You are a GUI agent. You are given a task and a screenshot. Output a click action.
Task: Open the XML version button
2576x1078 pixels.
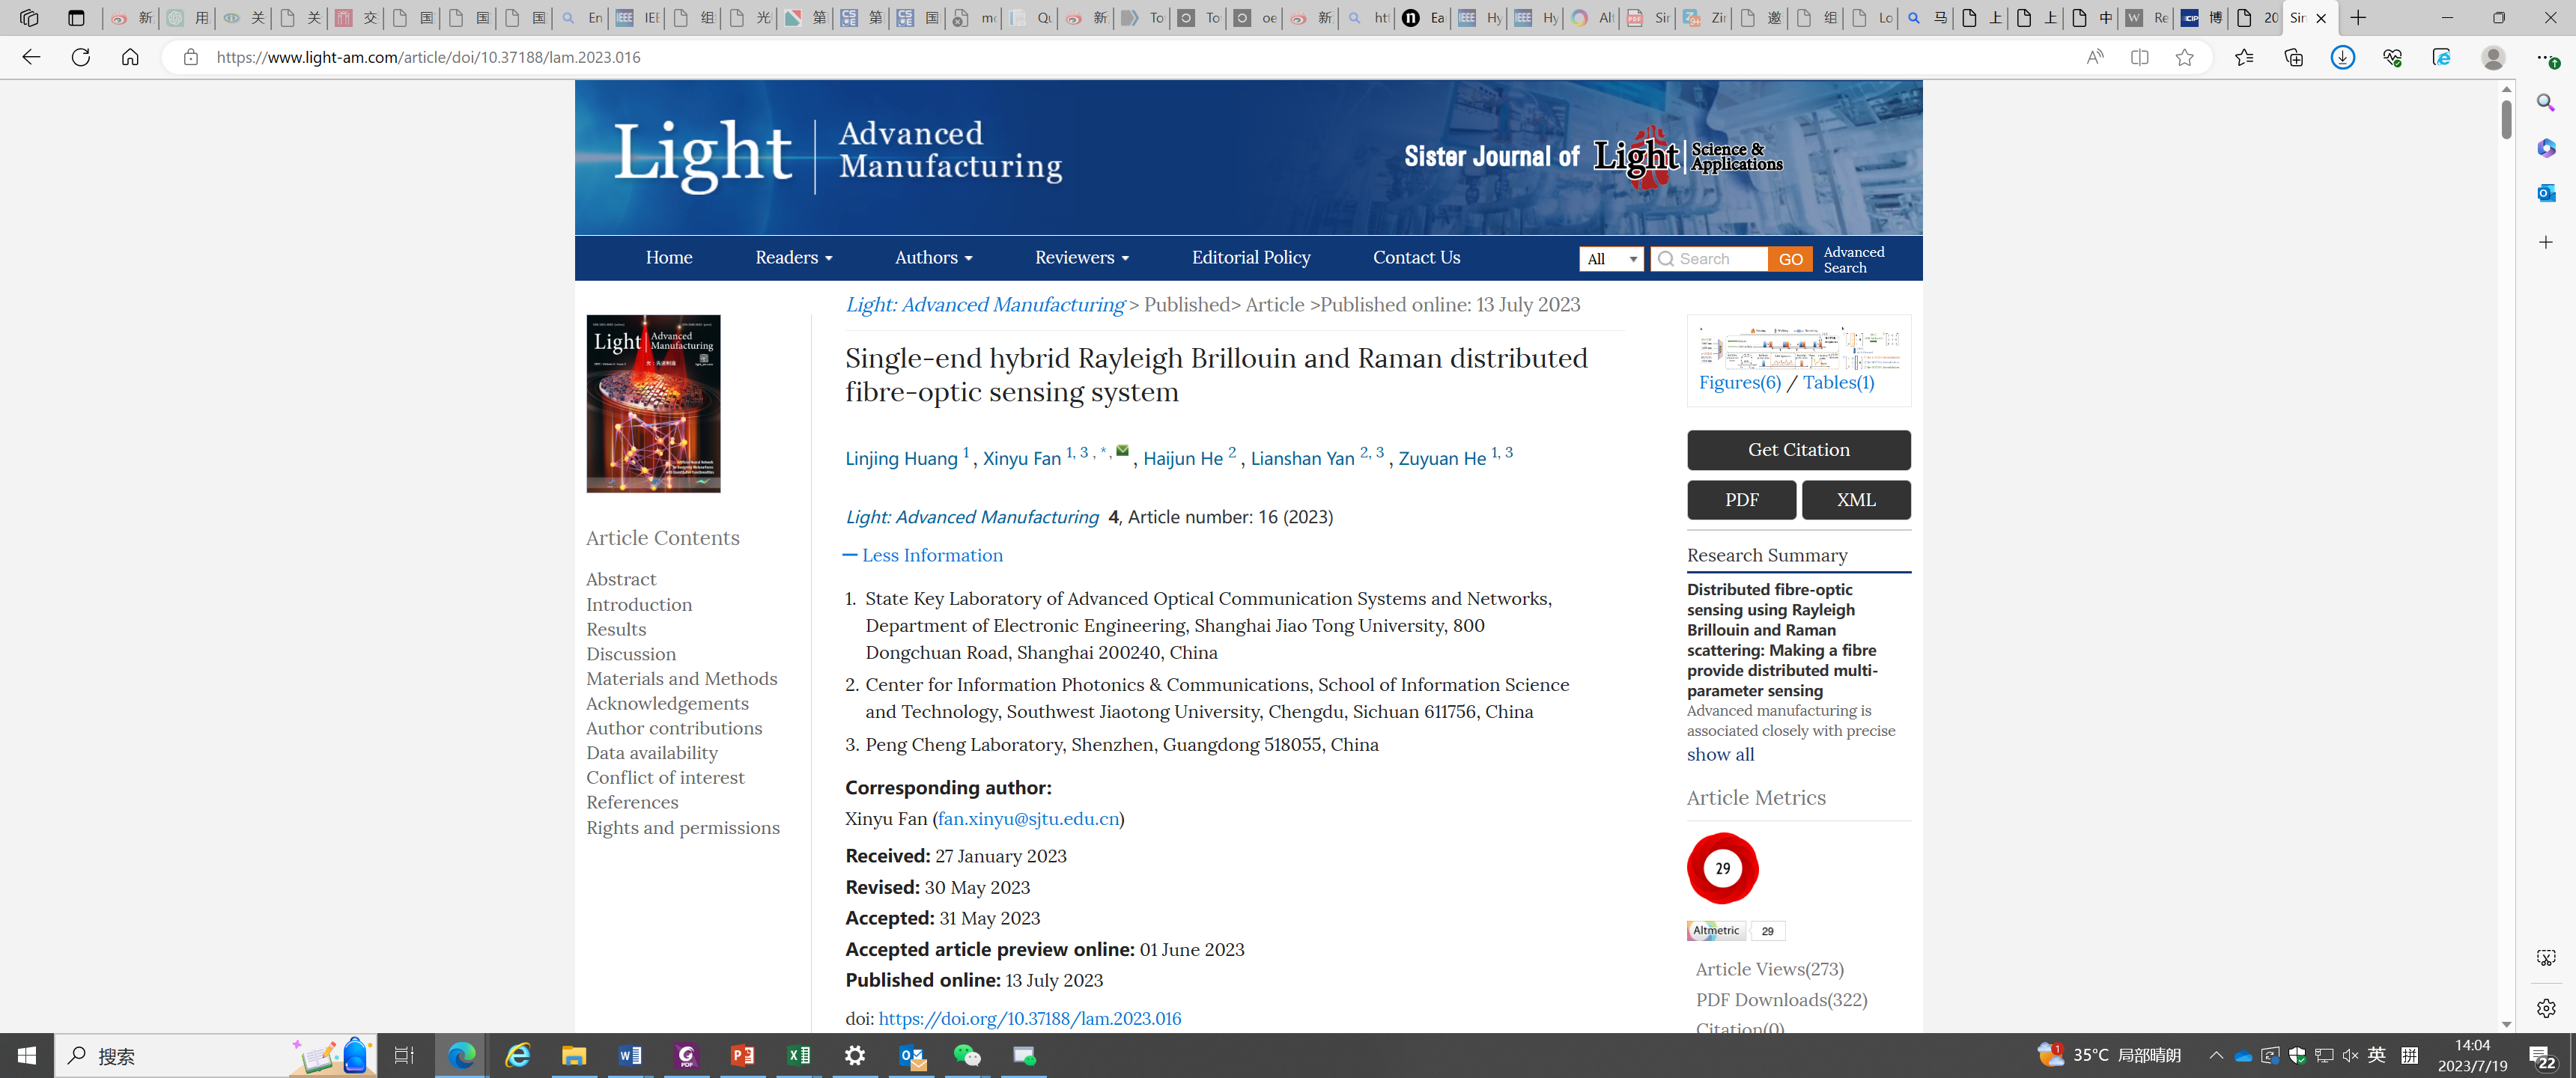click(x=1856, y=500)
